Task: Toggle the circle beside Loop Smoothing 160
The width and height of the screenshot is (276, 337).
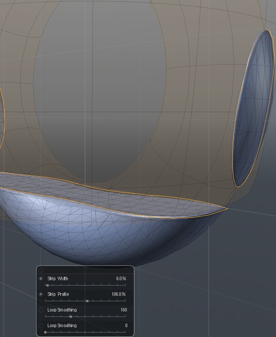Action: (x=41, y=310)
